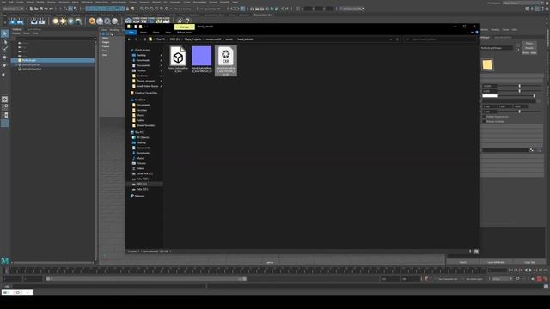Open the Picture Tools tab
This screenshot has height=309, width=550.
click(x=184, y=33)
